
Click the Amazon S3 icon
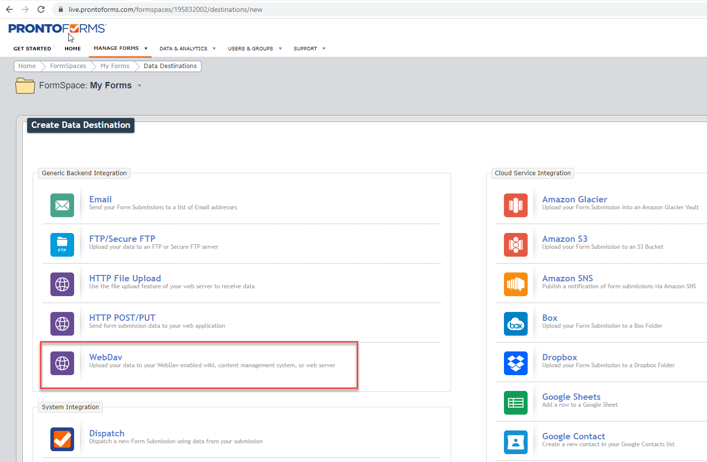click(x=516, y=245)
